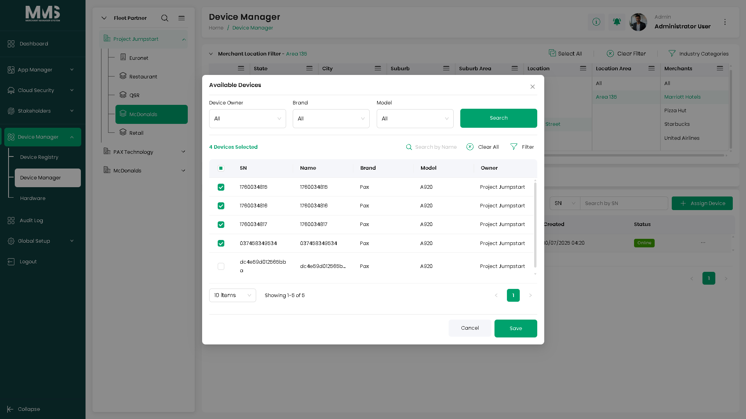The width and height of the screenshot is (746, 419).
Task: Click the Cloud Security sidebar icon
Action: pyautogui.click(x=11, y=90)
